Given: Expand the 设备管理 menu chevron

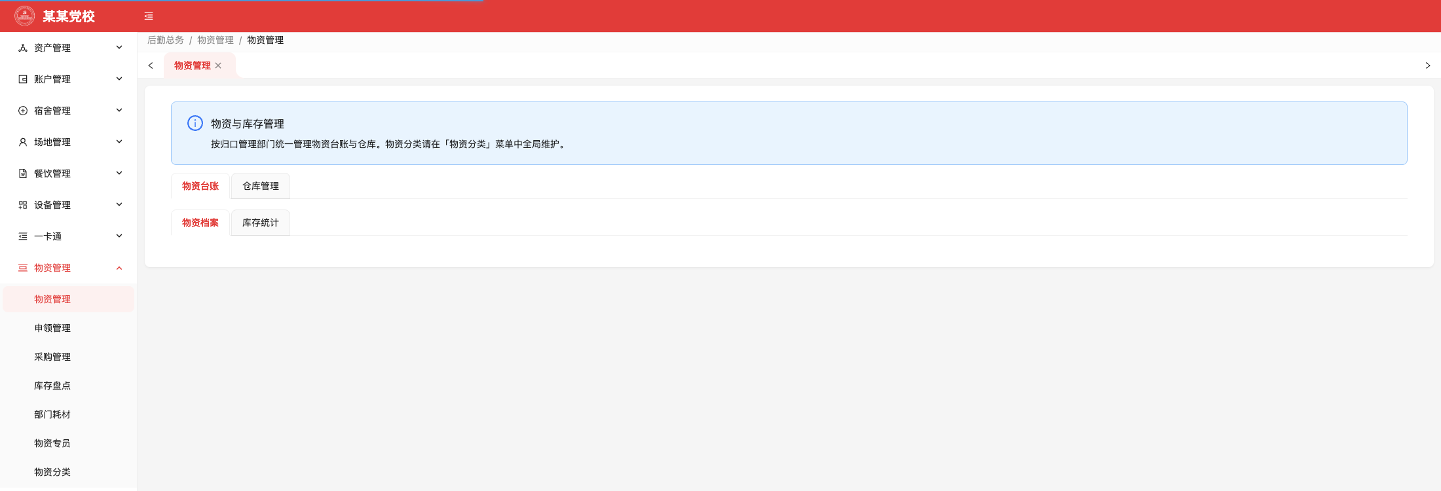Looking at the screenshot, I should (x=119, y=204).
